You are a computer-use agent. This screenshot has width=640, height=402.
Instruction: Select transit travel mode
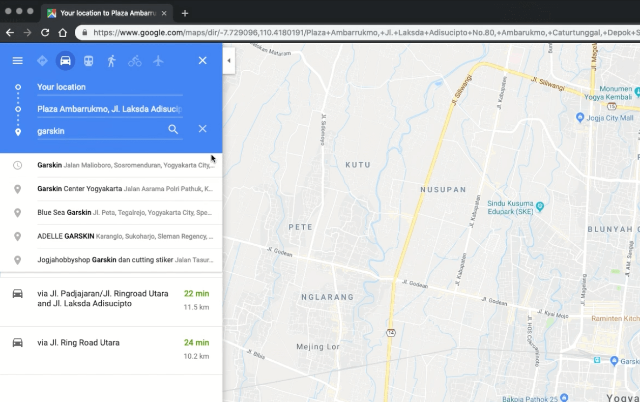pyautogui.click(x=89, y=61)
